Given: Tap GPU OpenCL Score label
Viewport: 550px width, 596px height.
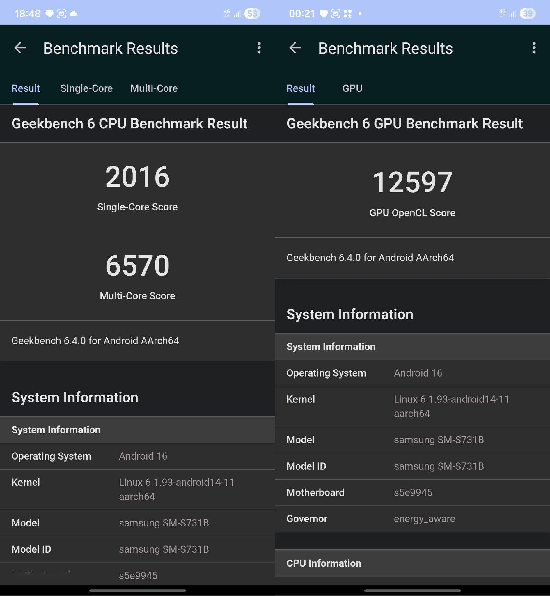Looking at the screenshot, I should coord(413,213).
